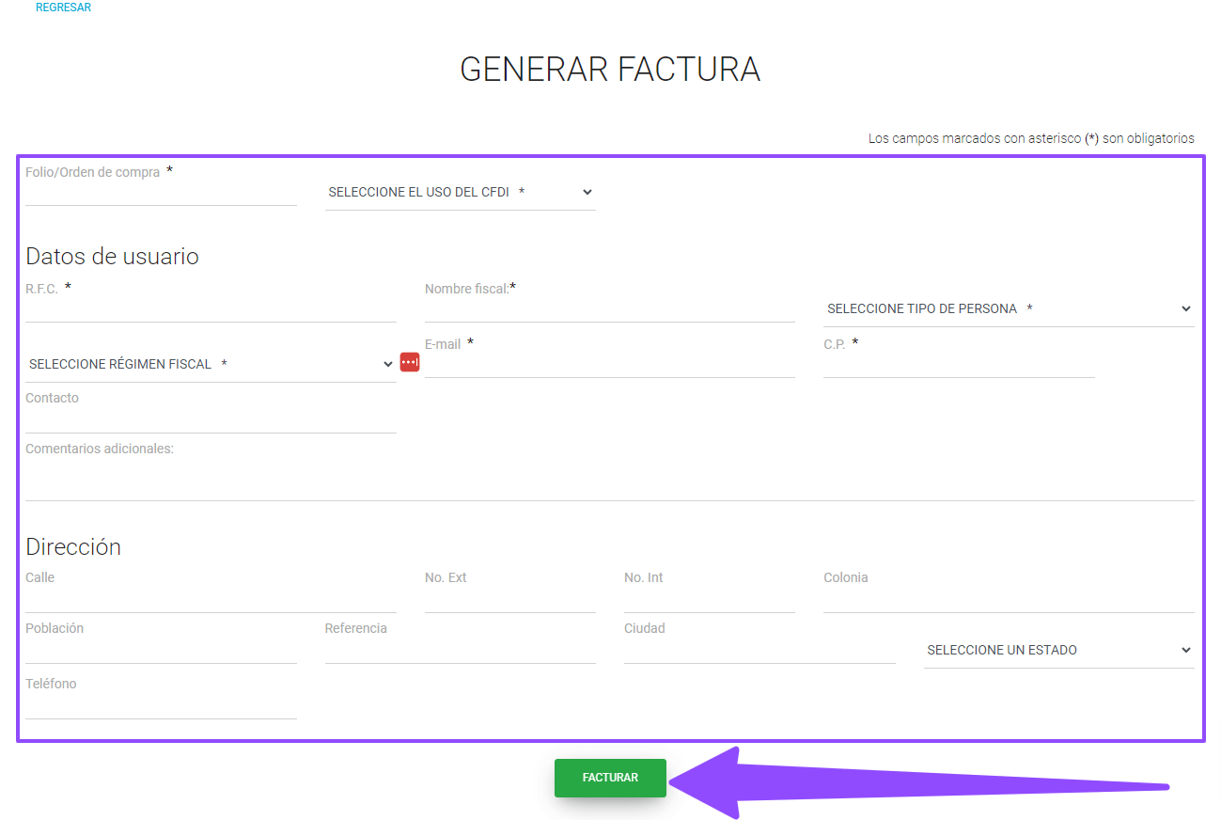Click the GENERAR FACTURA page heading
The height and width of the screenshot is (820, 1221).
[x=610, y=70]
